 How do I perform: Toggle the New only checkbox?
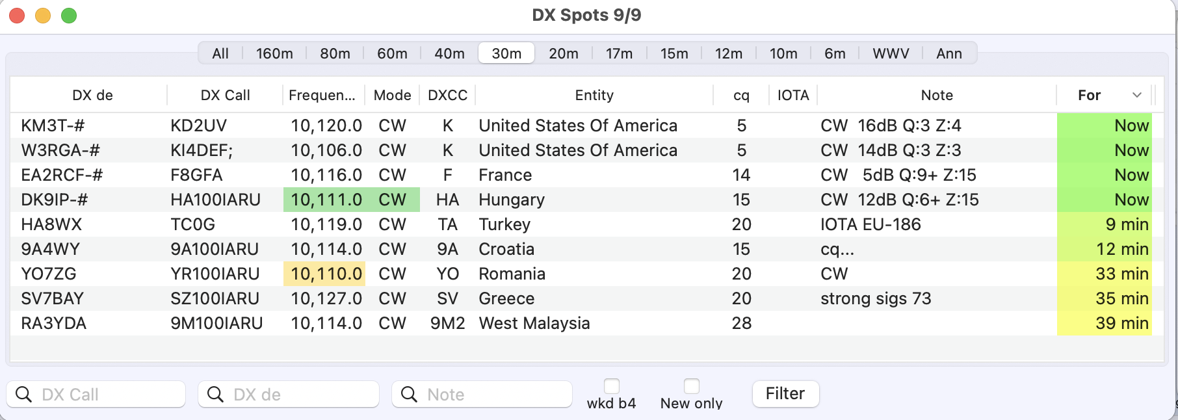[692, 386]
